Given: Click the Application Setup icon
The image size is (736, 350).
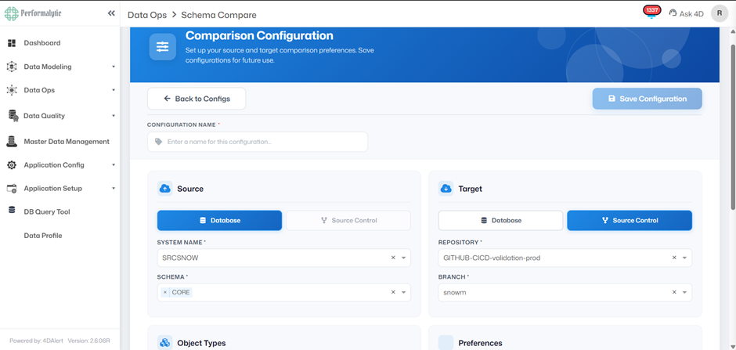Looking at the screenshot, I should pos(12,189).
